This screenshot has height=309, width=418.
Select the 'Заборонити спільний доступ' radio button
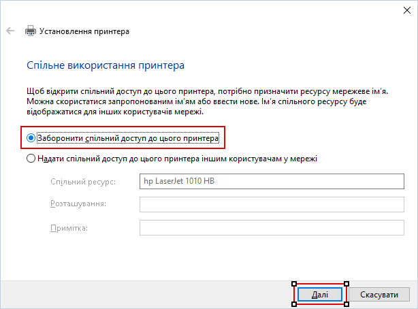(x=31, y=138)
